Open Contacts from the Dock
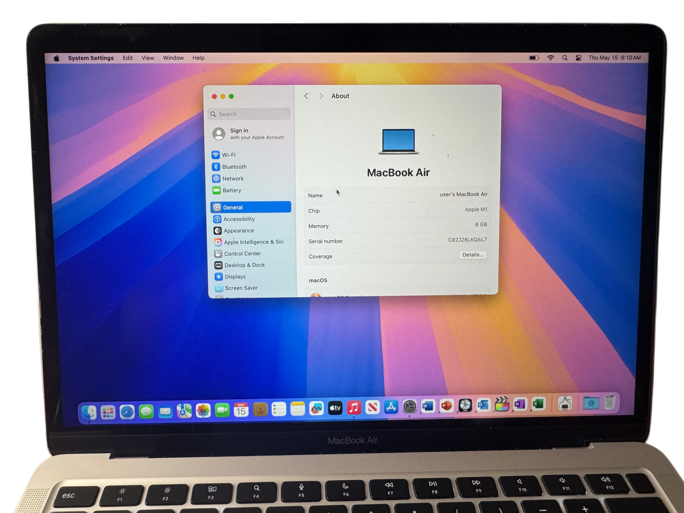Viewport: 684px width, 513px height. (x=260, y=410)
